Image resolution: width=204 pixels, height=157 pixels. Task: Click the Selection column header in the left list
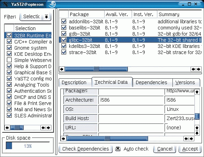coord(33,28)
